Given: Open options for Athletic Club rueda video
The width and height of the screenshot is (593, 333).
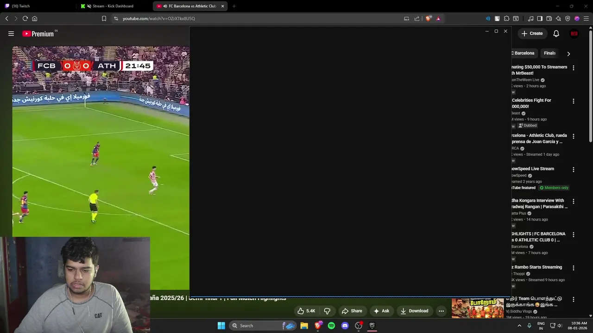Looking at the screenshot, I should [573, 136].
